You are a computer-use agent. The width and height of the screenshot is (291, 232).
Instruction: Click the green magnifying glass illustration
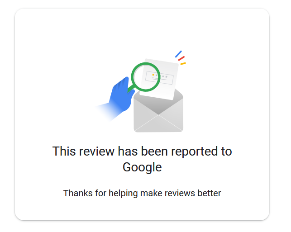pyautogui.click(x=146, y=77)
